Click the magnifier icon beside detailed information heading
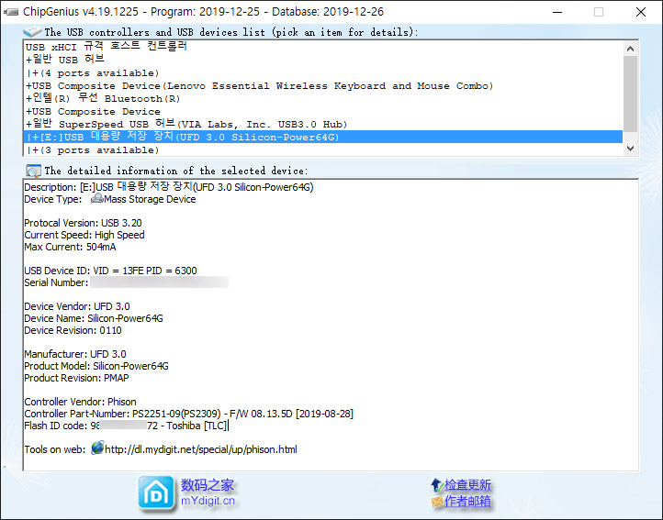 tap(33, 171)
